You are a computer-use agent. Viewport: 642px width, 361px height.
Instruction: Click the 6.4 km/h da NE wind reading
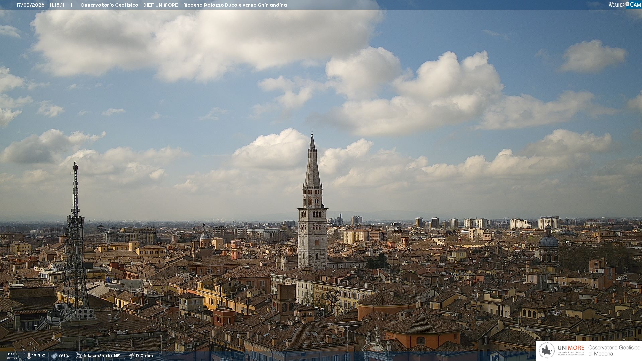pyautogui.click(x=101, y=356)
